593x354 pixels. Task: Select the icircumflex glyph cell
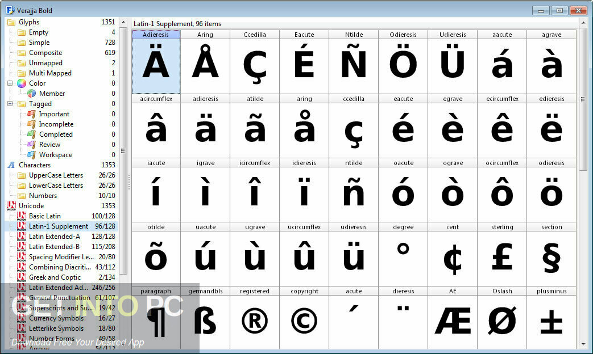point(255,190)
